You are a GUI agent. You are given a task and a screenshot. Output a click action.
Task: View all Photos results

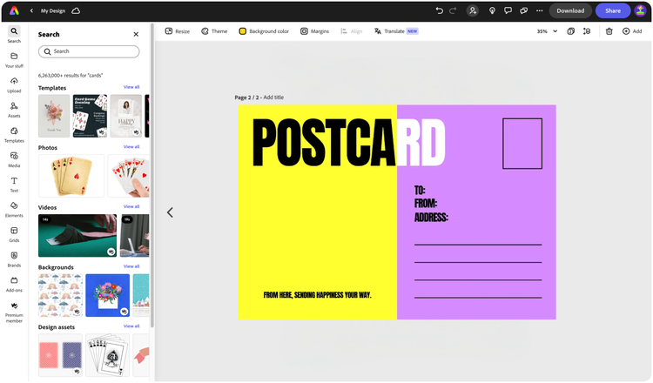click(x=131, y=146)
